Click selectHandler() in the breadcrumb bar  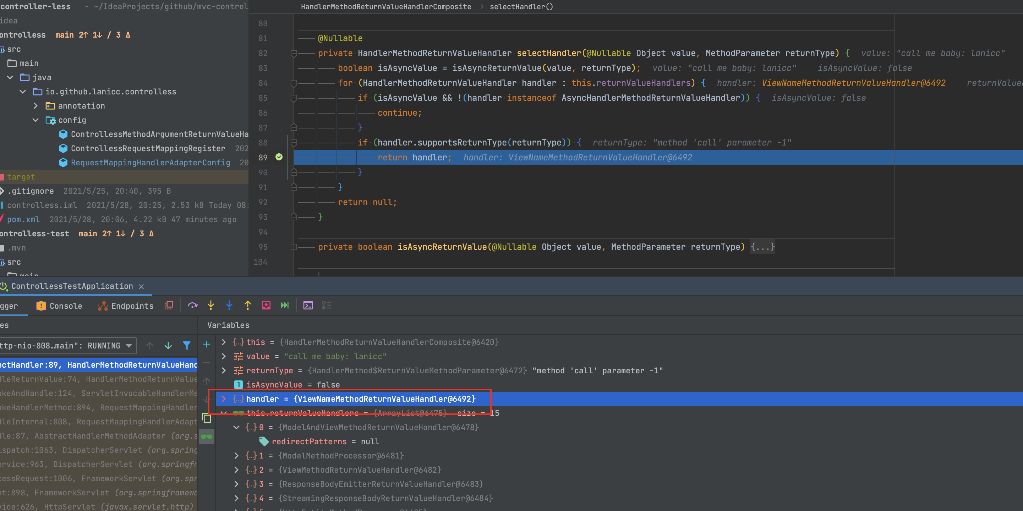tap(521, 7)
